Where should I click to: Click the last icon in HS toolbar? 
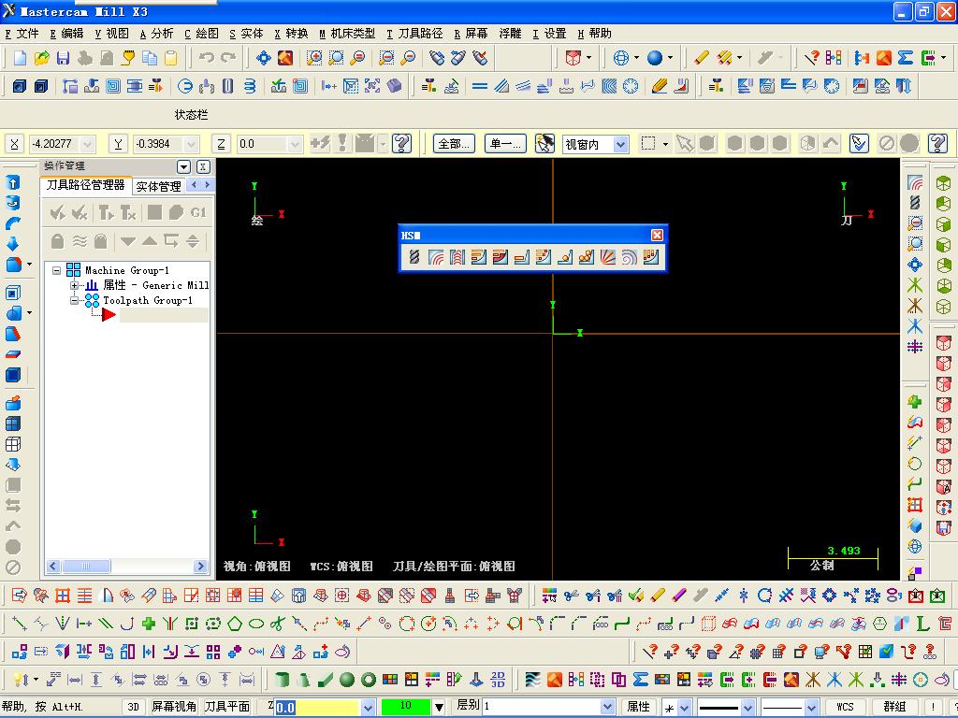click(x=651, y=257)
